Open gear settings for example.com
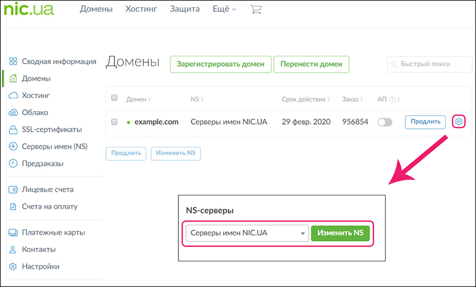The height and width of the screenshot is (287, 476). pos(459,122)
